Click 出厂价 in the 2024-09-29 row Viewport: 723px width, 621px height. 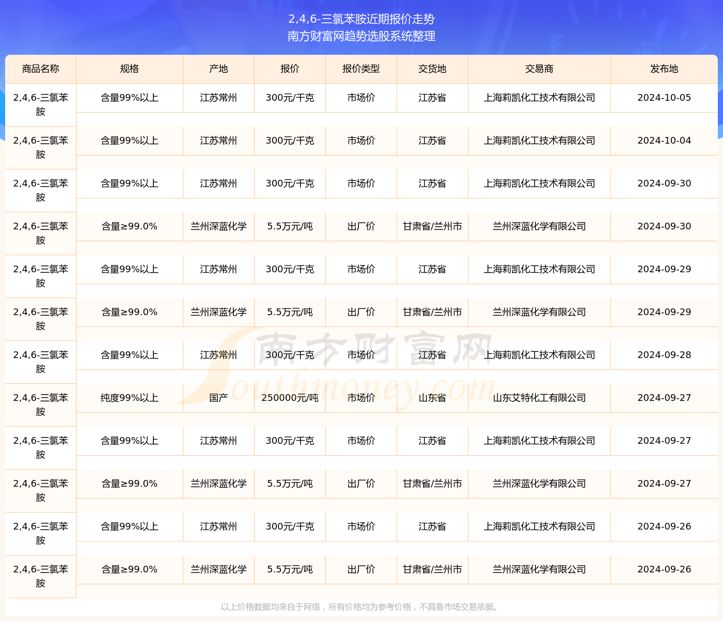(361, 312)
